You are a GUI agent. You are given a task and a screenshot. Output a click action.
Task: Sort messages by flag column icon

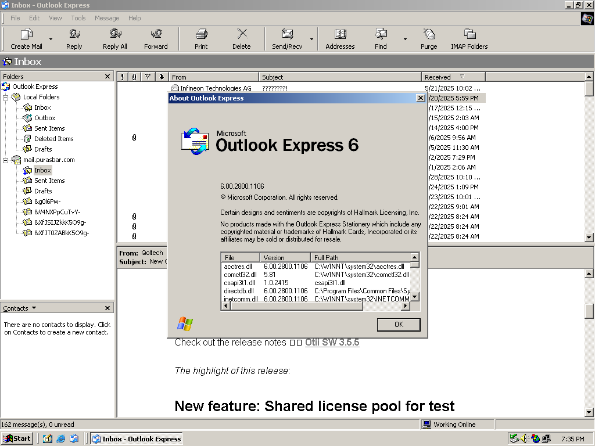[148, 77]
